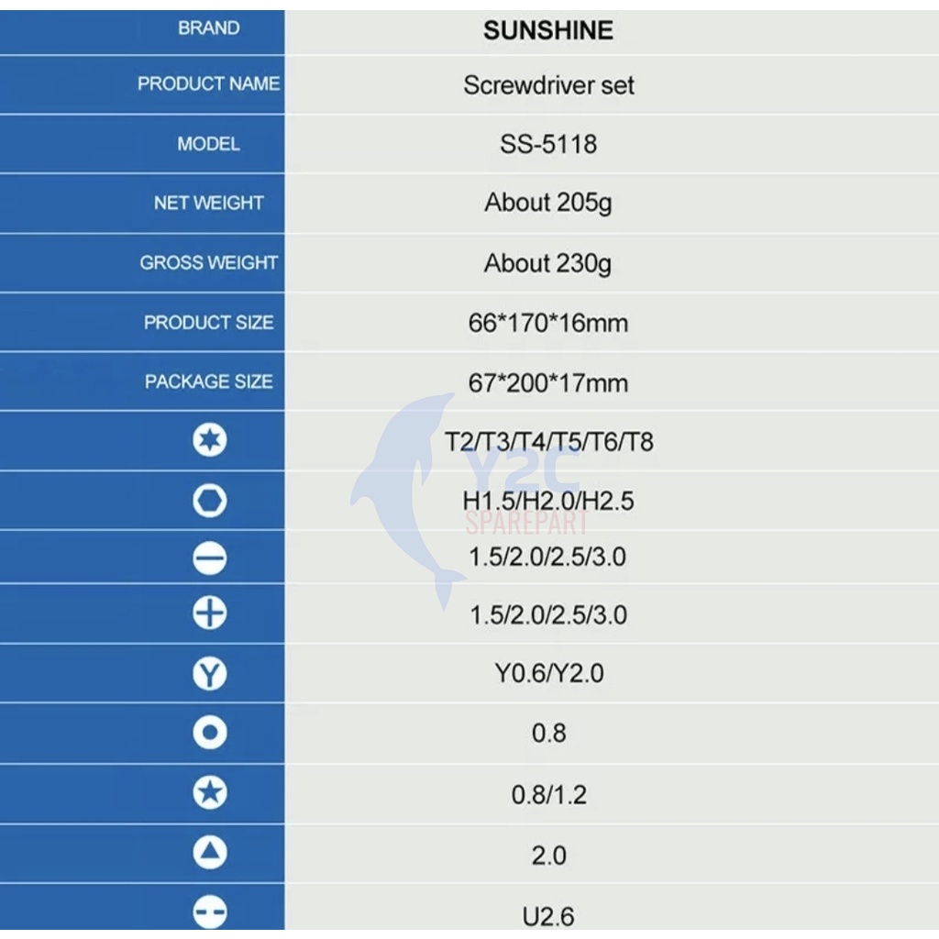
Task: Click the triangle bit icon
Action: pyautogui.click(x=210, y=854)
